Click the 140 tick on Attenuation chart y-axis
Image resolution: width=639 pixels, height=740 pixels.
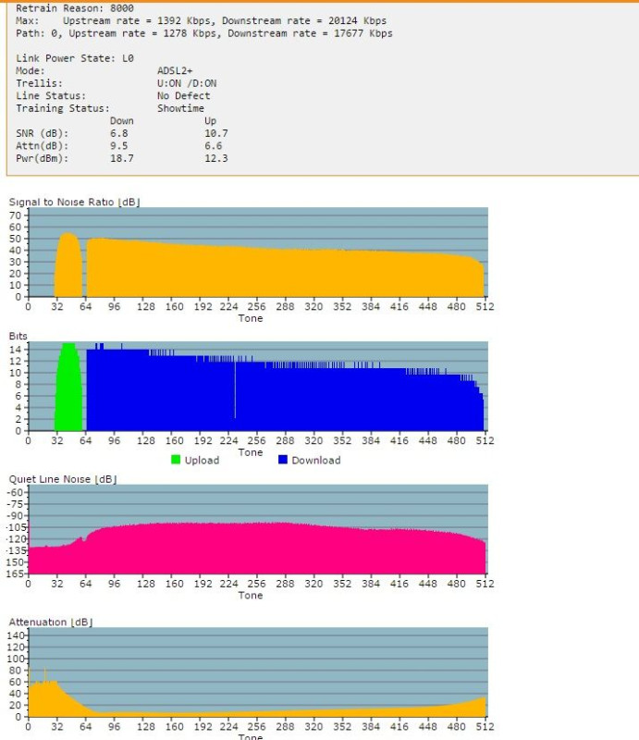click(x=15, y=635)
